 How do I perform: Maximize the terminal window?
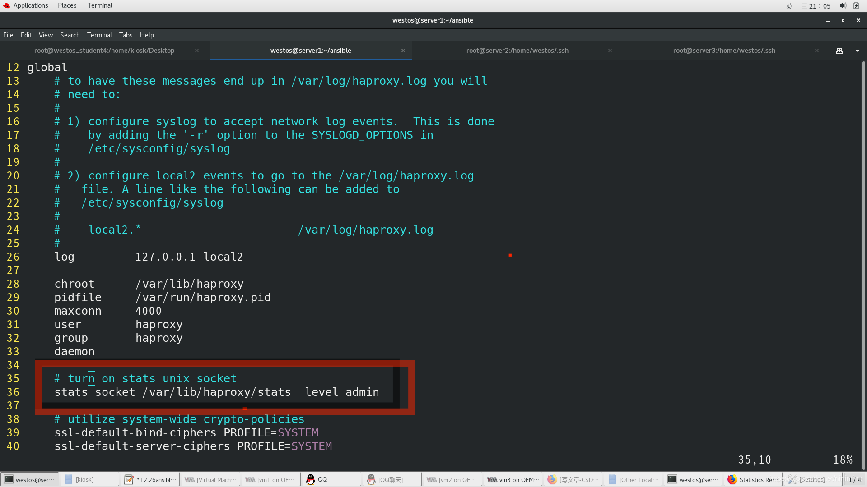pos(843,20)
